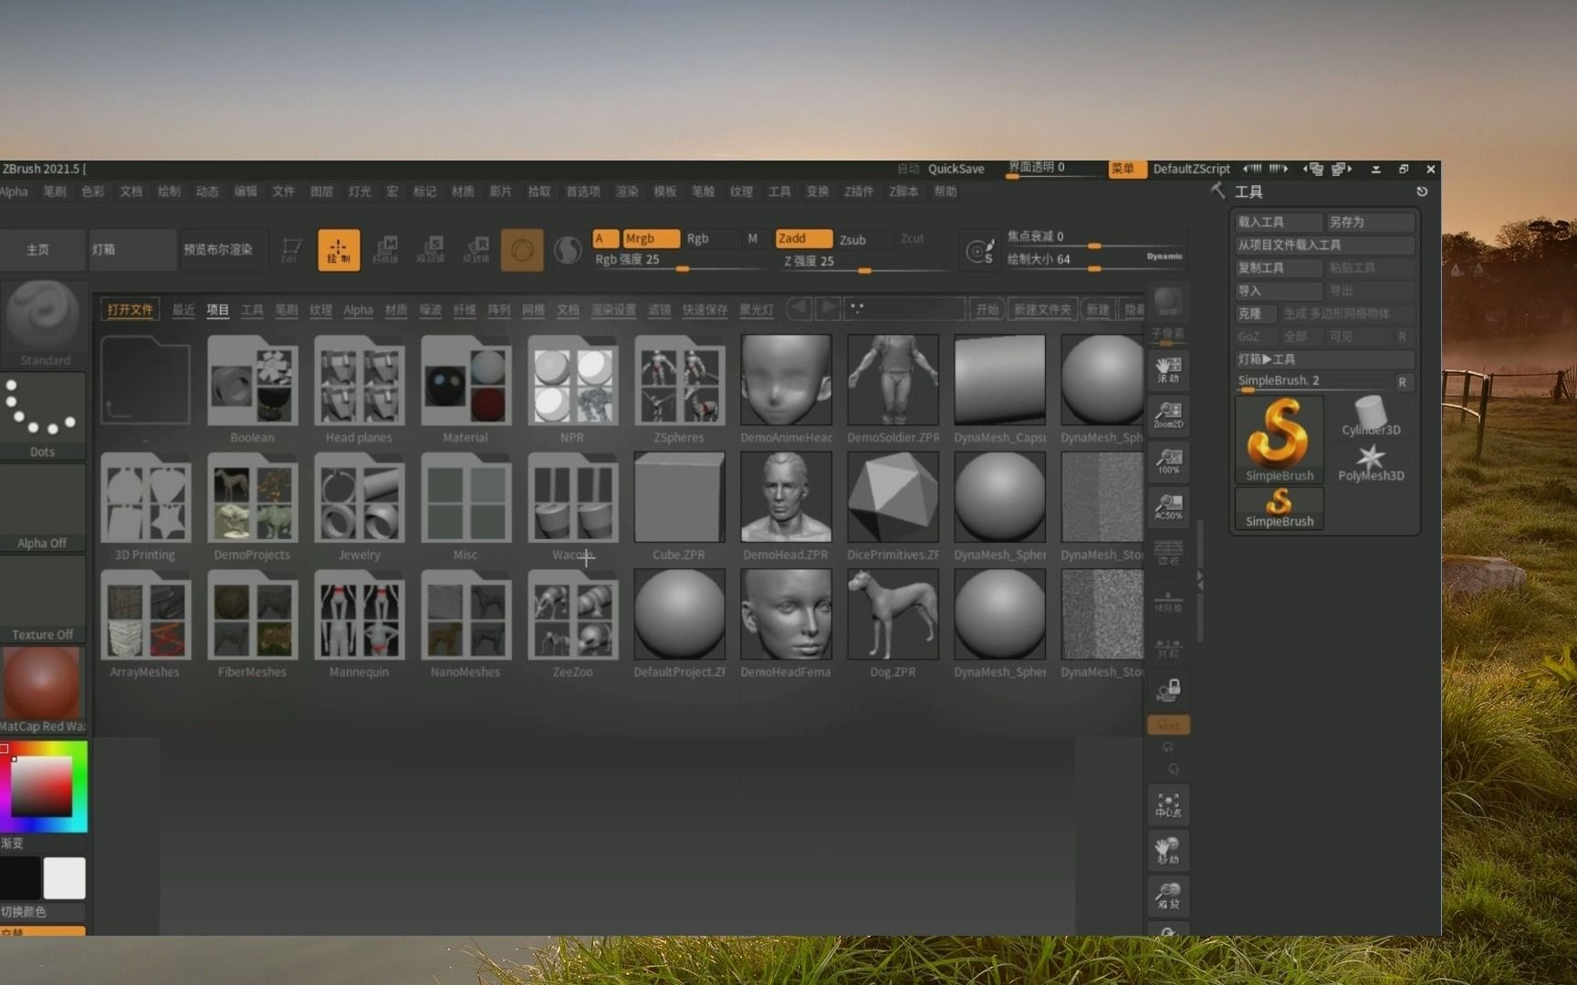The image size is (1577, 985).
Task: Go up via the parent folder icon
Action: (x=145, y=379)
